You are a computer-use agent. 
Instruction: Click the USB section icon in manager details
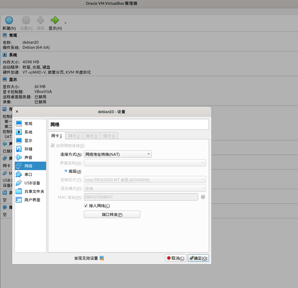(x=5, y=173)
